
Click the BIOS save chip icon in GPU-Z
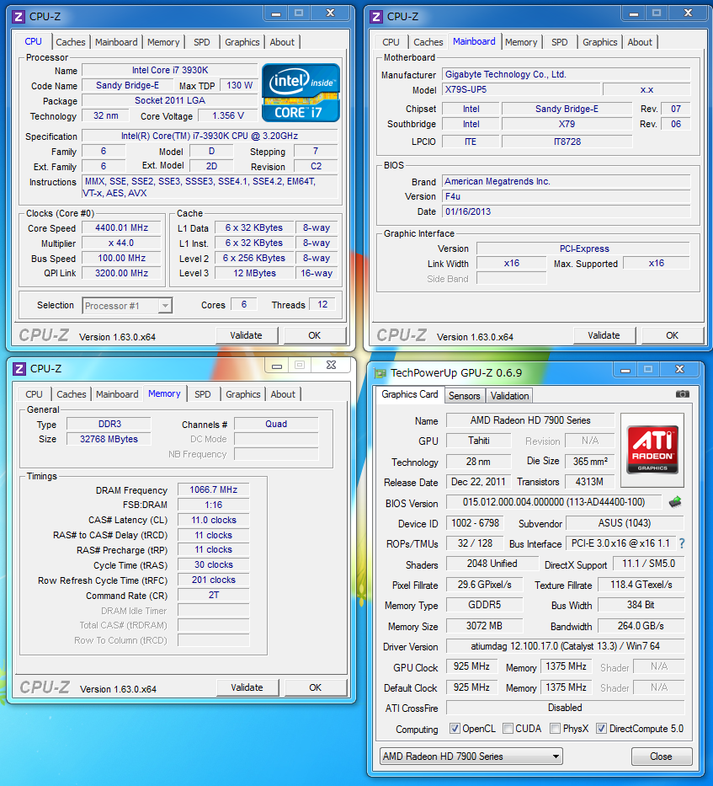tap(675, 501)
